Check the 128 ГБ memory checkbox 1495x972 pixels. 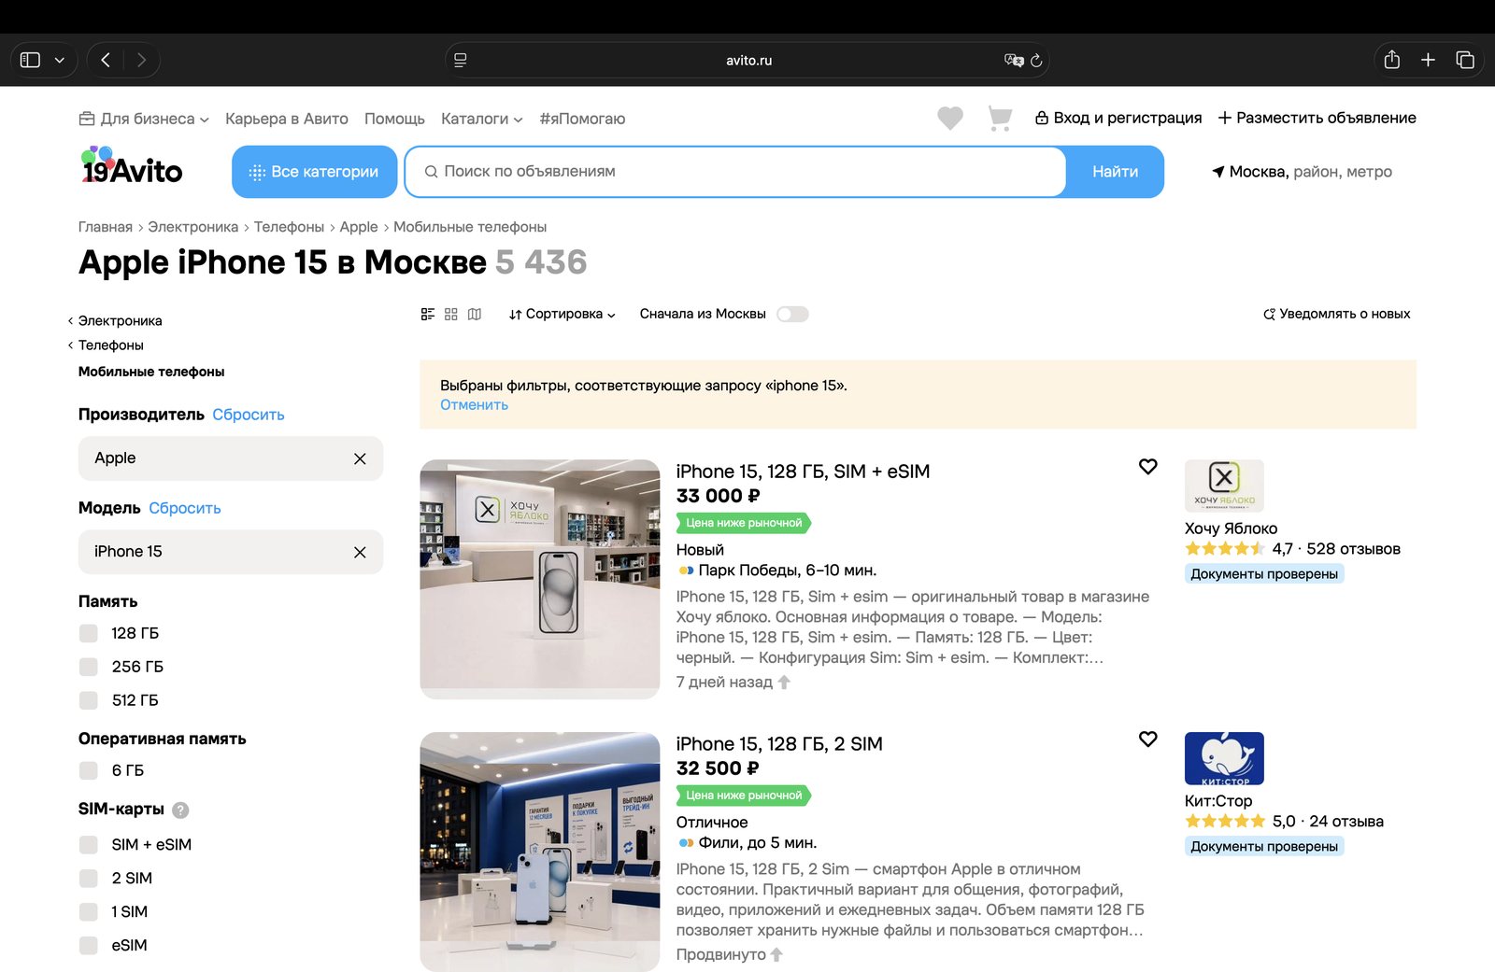pyautogui.click(x=89, y=633)
